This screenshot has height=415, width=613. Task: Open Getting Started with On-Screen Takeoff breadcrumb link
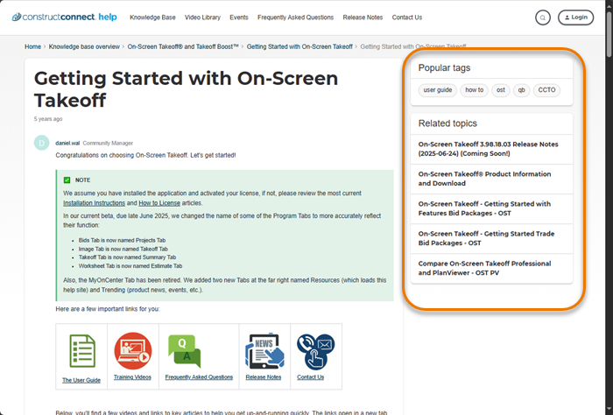pyautogui.click(x=299, y=47)
